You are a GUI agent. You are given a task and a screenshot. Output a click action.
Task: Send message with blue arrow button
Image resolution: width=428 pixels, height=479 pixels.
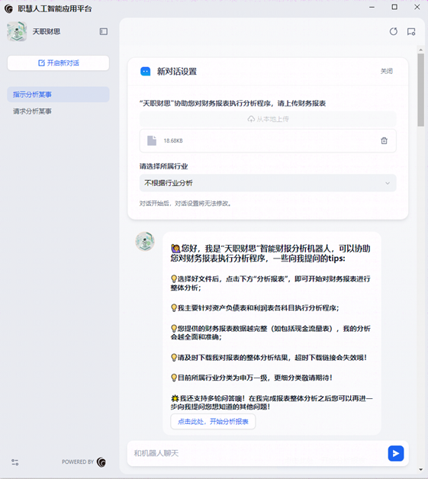(396, 453)
